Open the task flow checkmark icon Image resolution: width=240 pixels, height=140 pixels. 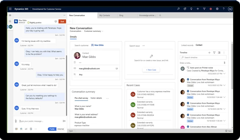pyautogui.click(x=185, y=9)
